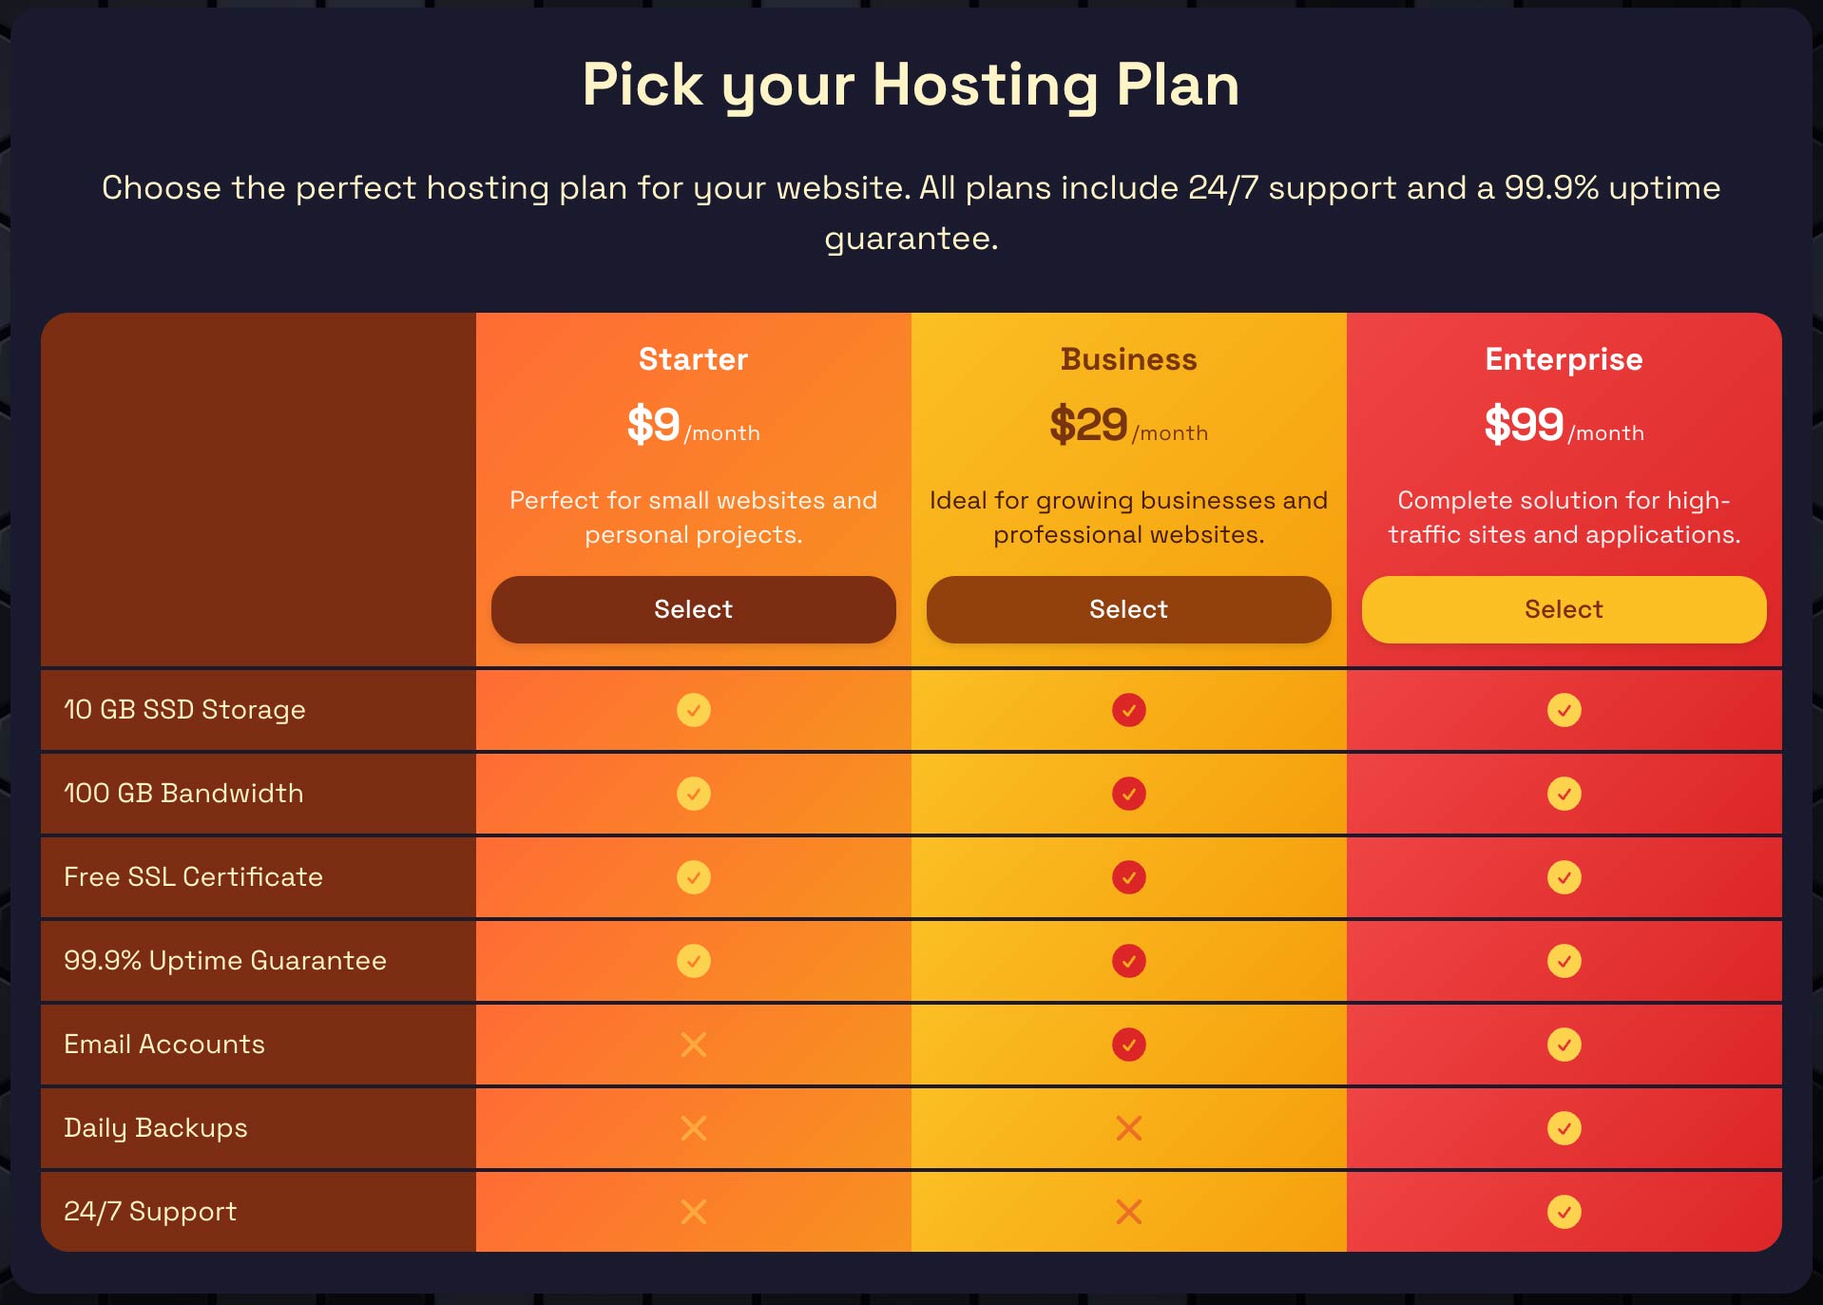This screenshot has height=1305, width=1823.
Task: Click the X mark under Starter for 24/7 Support
Action: pyautogui.click(x=693, y=1212)
